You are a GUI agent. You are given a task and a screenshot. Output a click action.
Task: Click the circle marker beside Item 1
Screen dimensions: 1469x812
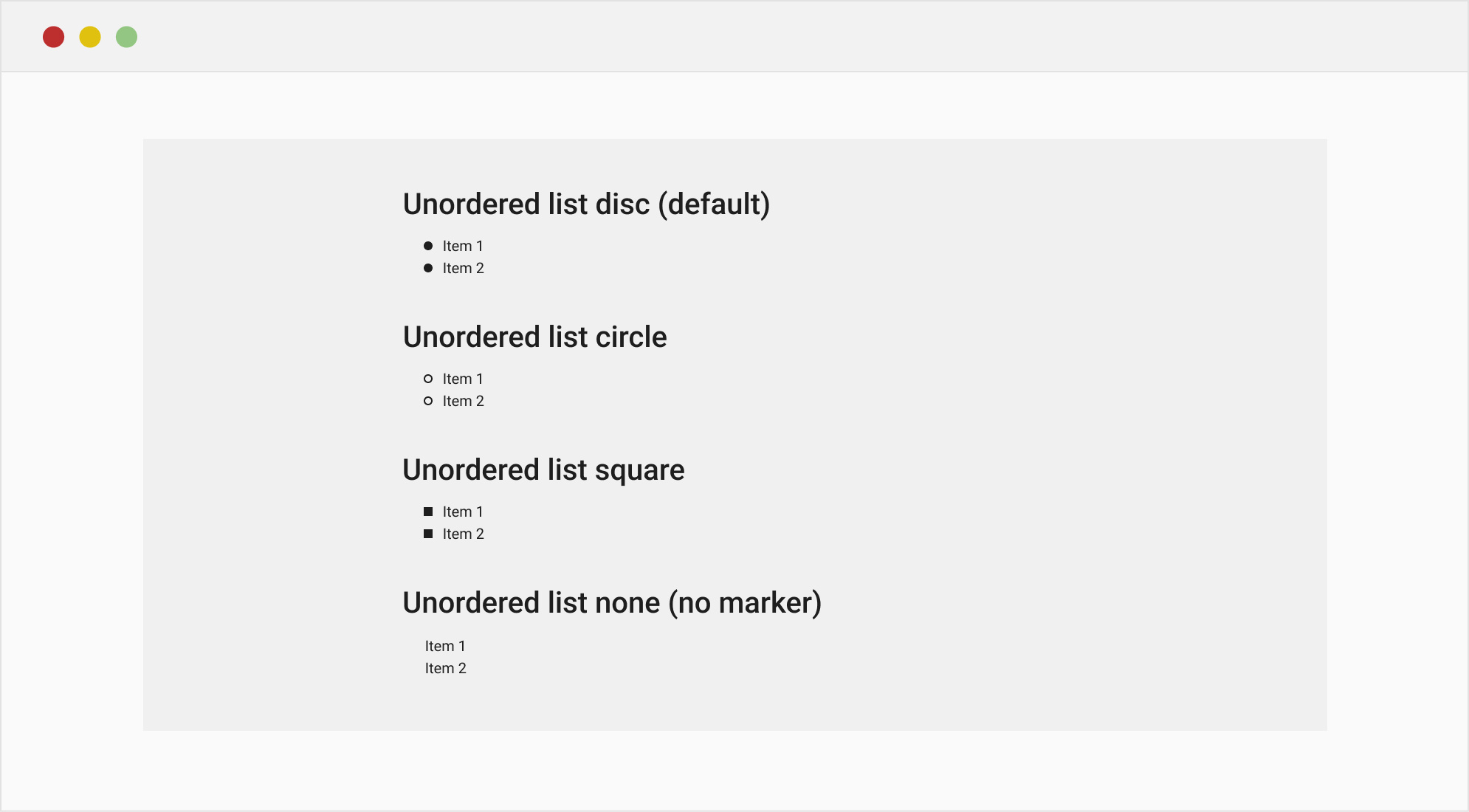coord(430,378)
